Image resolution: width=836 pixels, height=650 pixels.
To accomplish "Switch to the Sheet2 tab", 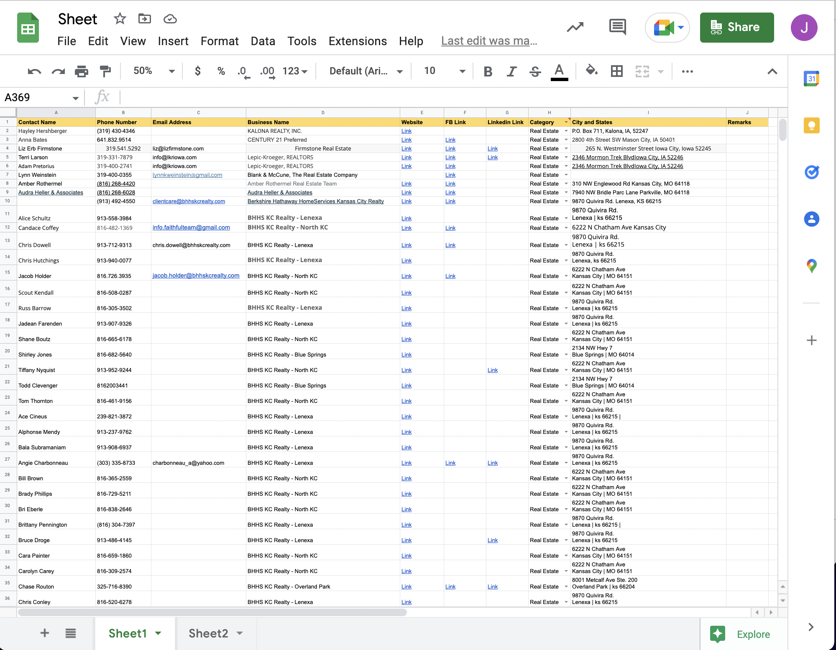I will [x=208, y=633].
